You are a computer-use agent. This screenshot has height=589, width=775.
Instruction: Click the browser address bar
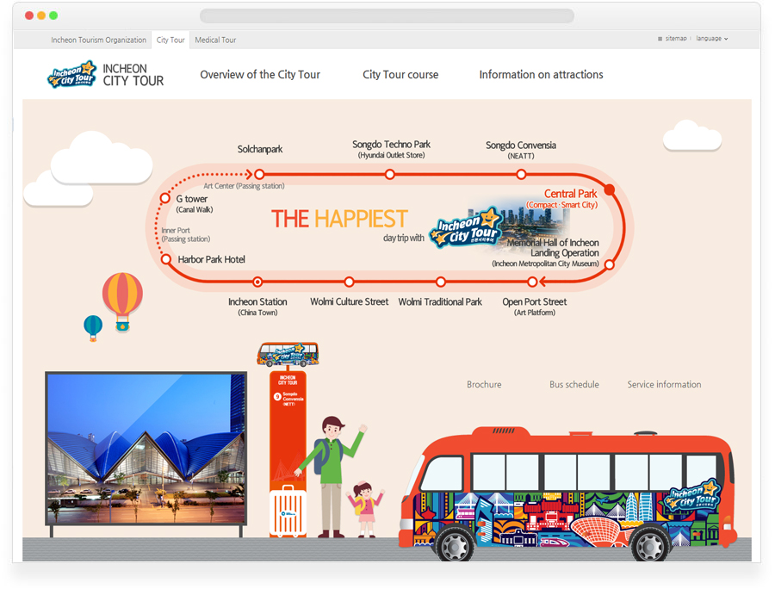pos(387,15)
